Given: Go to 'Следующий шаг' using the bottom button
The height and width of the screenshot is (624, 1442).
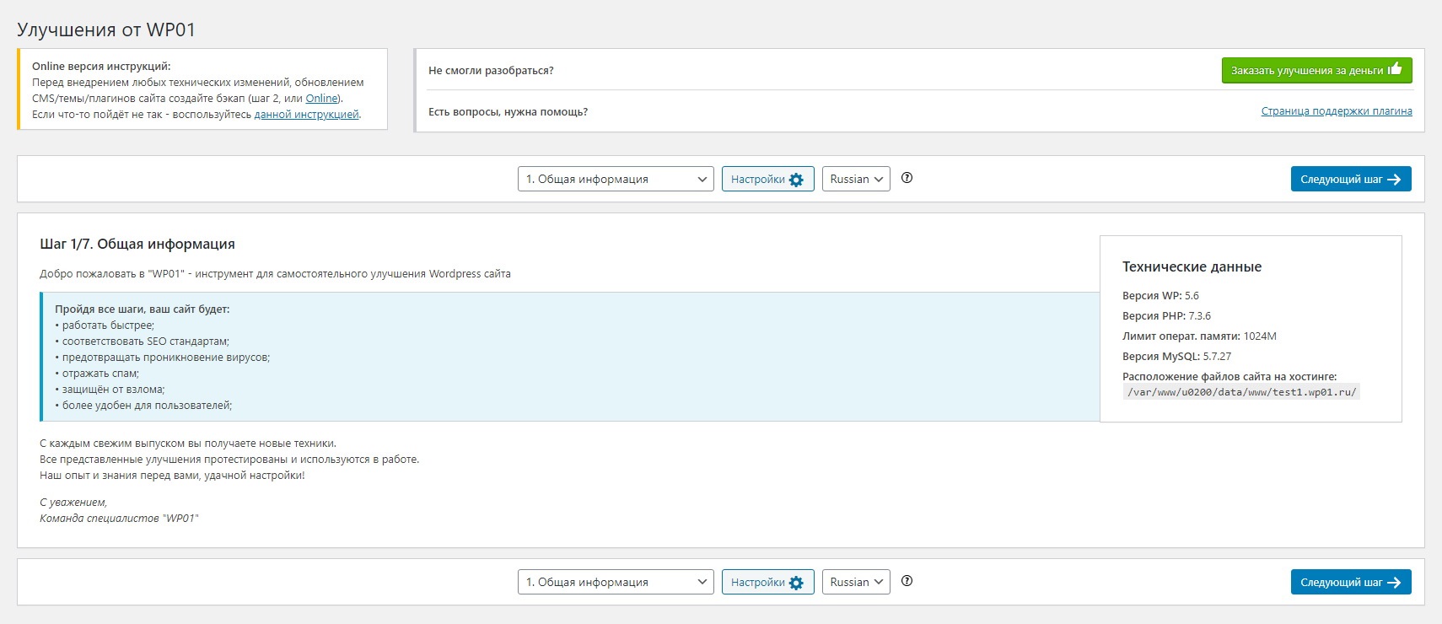Looking at the screenshot, I should point(1351,582).
